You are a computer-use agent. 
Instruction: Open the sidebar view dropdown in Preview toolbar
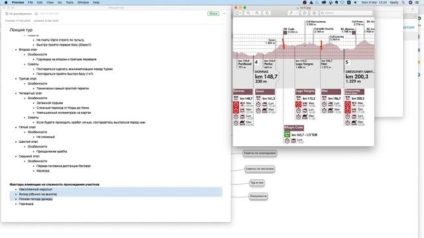click(238, 13)
